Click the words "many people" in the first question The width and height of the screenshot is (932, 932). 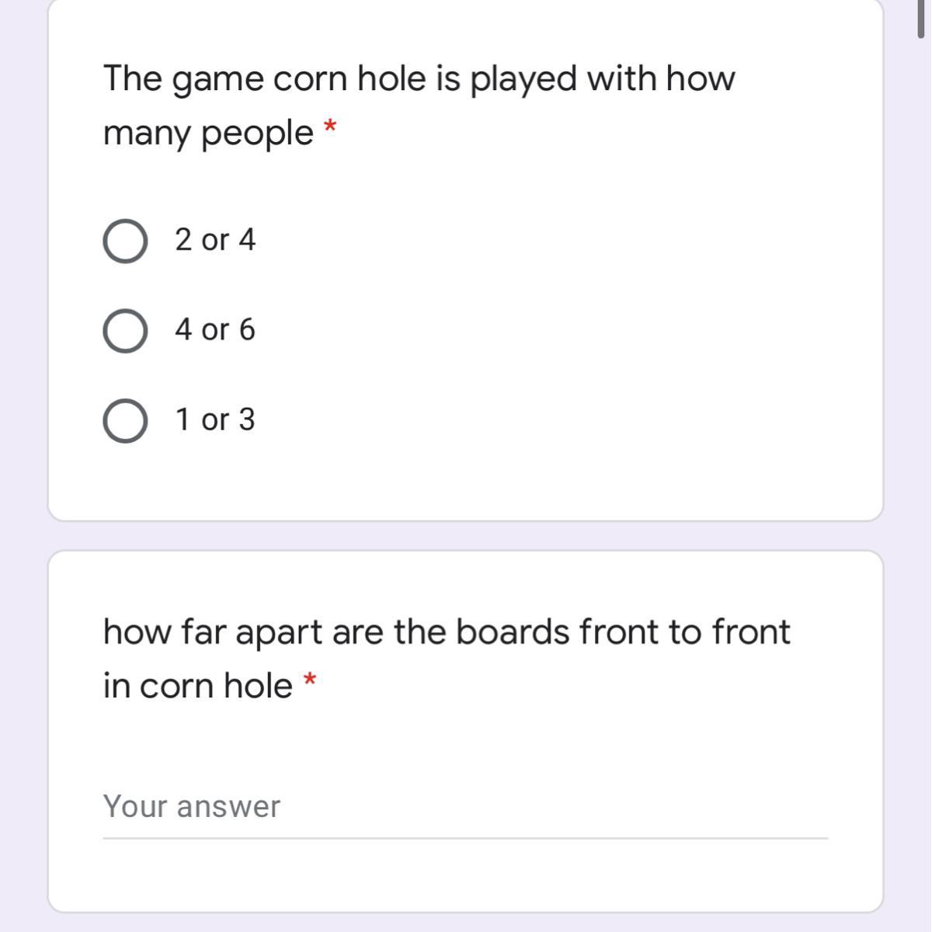coord(208,134)
